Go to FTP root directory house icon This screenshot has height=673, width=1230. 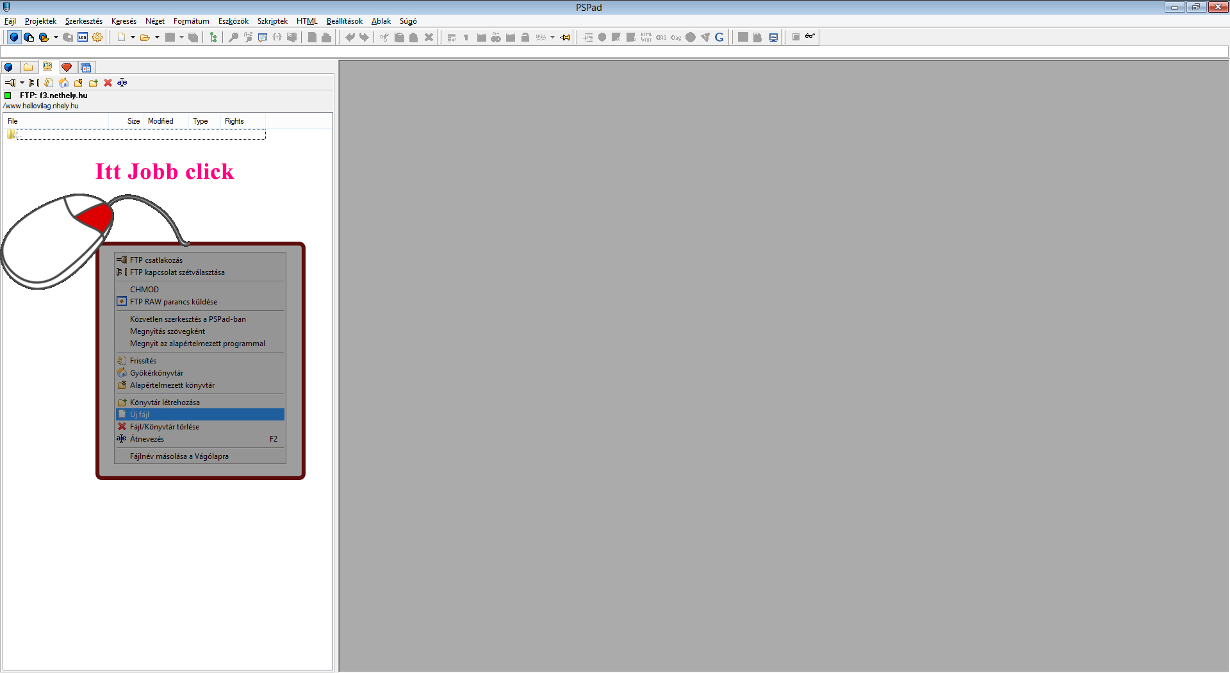click(63, 83)
